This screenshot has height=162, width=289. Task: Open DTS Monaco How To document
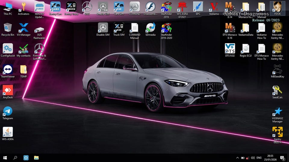[x=261, y=52]
